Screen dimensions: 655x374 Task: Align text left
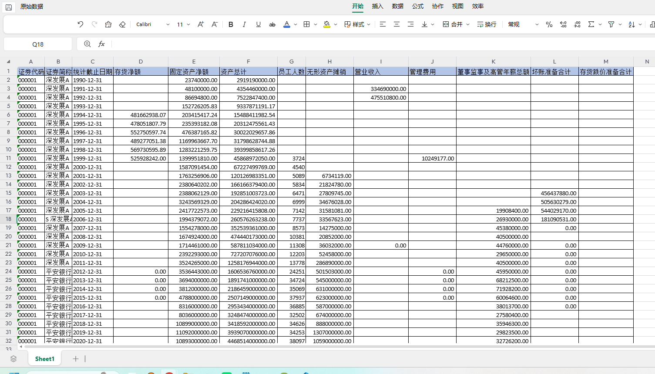383,24
